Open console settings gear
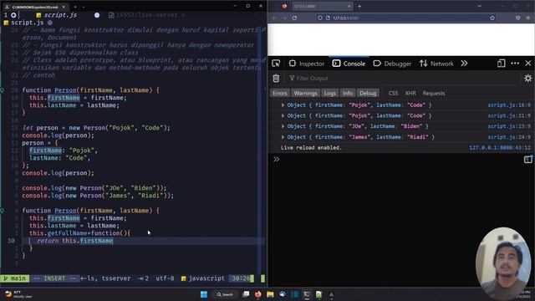 [527, 78]
